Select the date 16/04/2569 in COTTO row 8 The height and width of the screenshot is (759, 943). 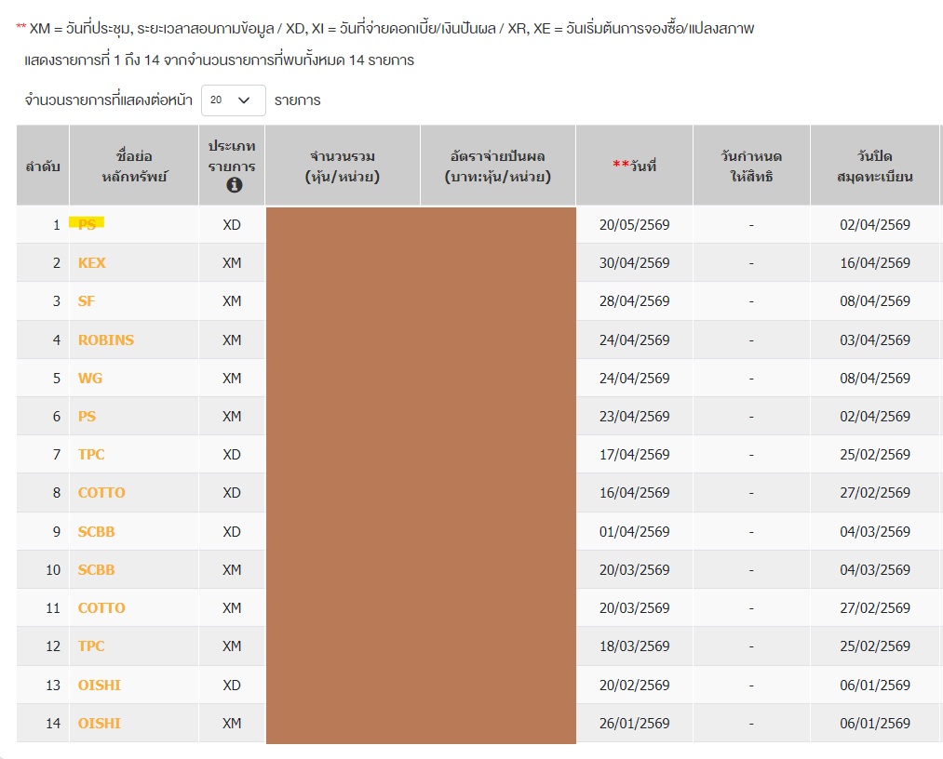[x=635, y=493]
